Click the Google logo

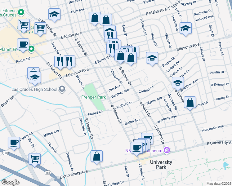[10, 182]
